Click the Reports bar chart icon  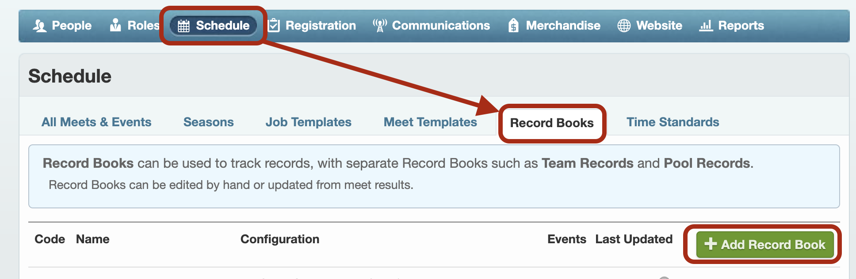(706, 26)
